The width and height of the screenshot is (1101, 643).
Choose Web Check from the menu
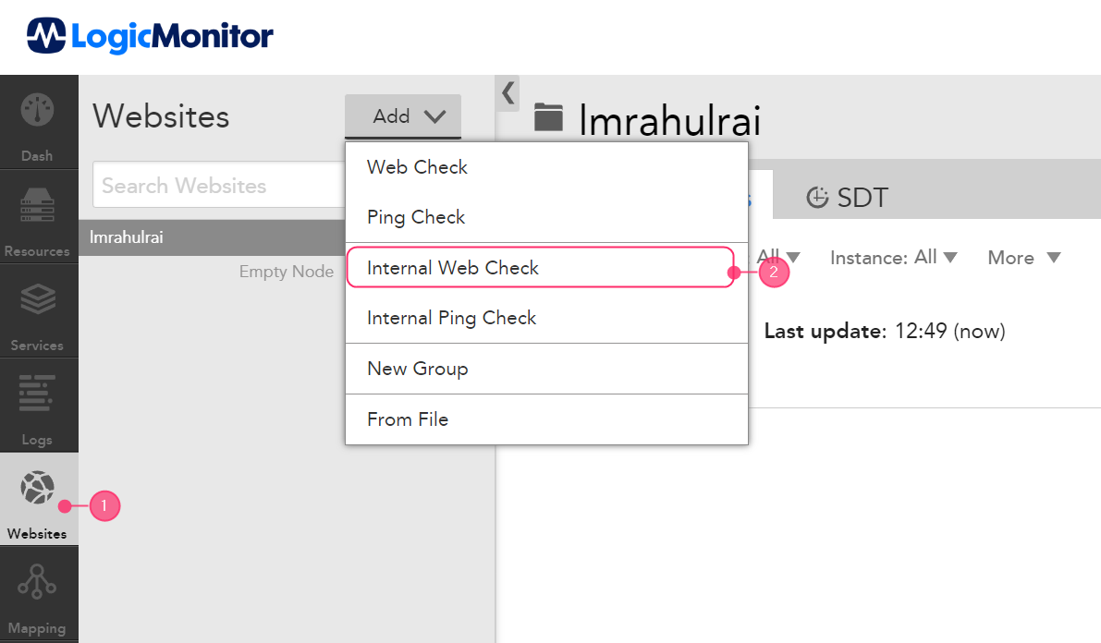417,167
